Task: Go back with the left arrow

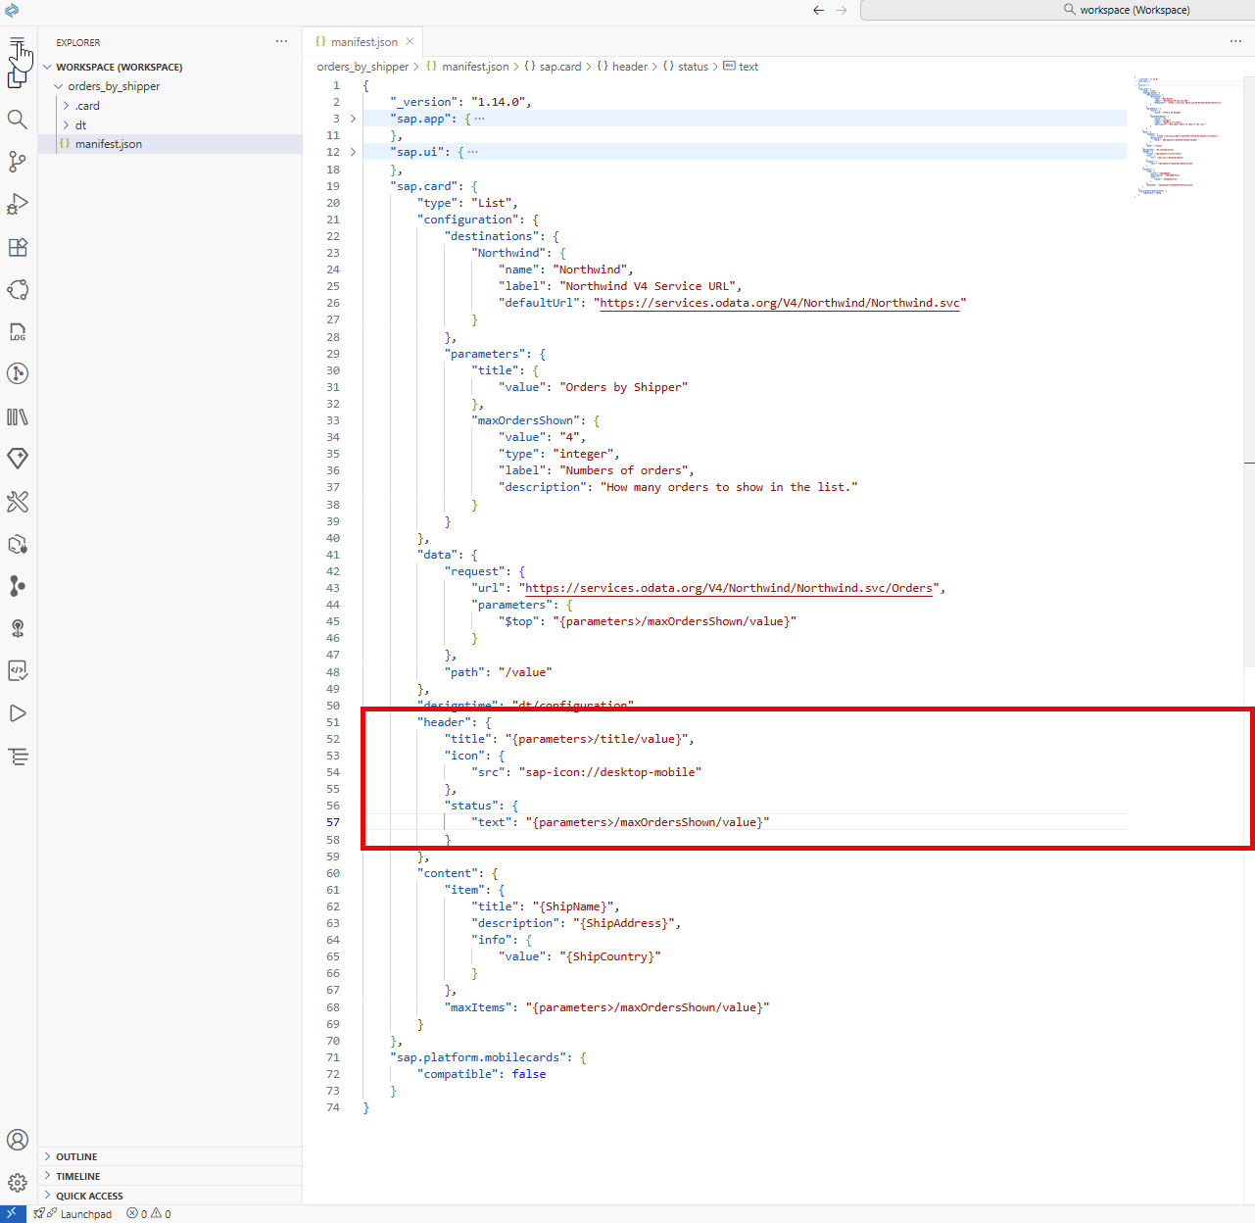Action: 818,10
